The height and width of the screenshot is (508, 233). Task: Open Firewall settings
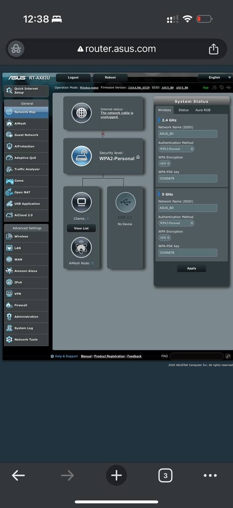click(26, 306)
